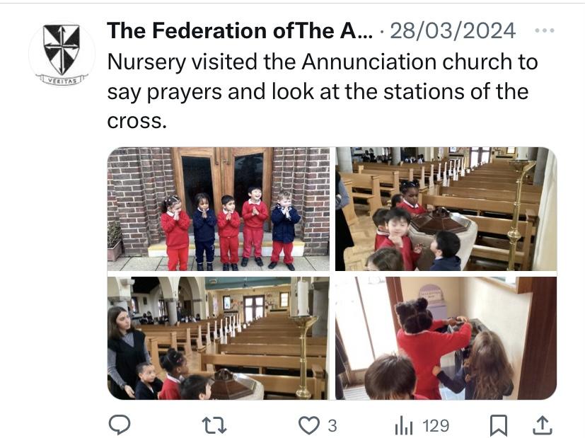
Task: Click the reply speech bubble icon
Action: 120,425
